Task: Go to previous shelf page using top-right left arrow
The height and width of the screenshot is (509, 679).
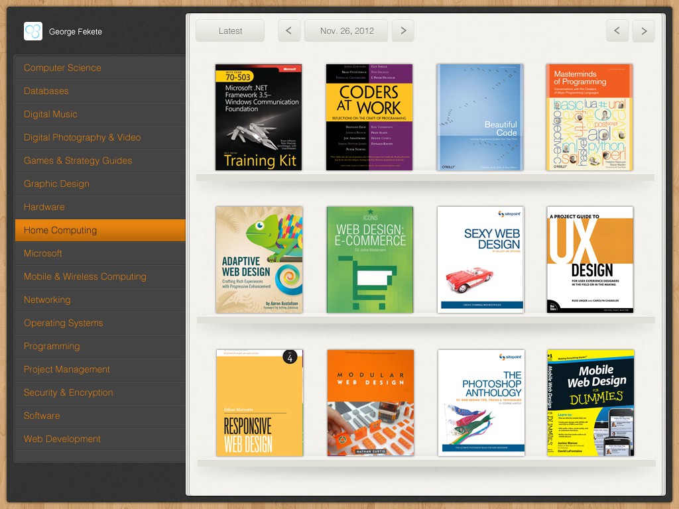Action: [617, 30]
